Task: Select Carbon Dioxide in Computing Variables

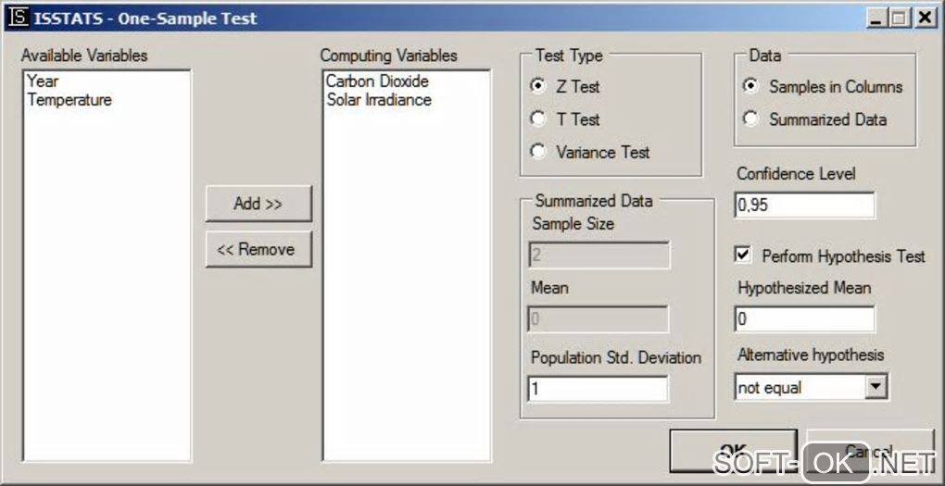Action: [377, 81]
